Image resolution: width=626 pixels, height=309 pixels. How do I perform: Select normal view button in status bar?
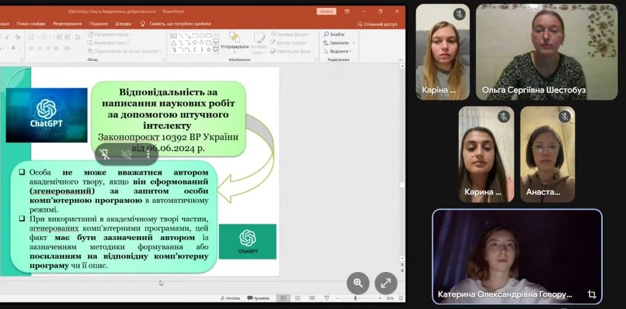[281, 299]
